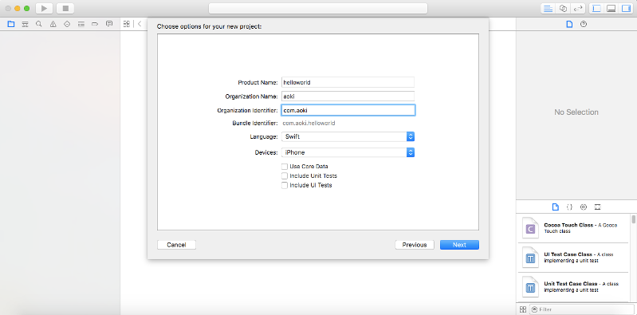Click the Filter field in the library
Image resolution: width=637 pixels, height=315 pixels.
pos(581,309)
